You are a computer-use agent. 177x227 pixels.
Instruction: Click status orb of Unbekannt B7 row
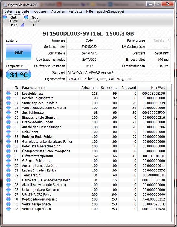(8, 132)
